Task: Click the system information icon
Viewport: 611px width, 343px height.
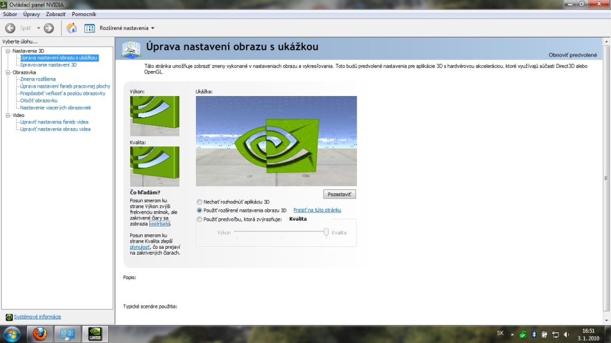Action: click(9, 317)
